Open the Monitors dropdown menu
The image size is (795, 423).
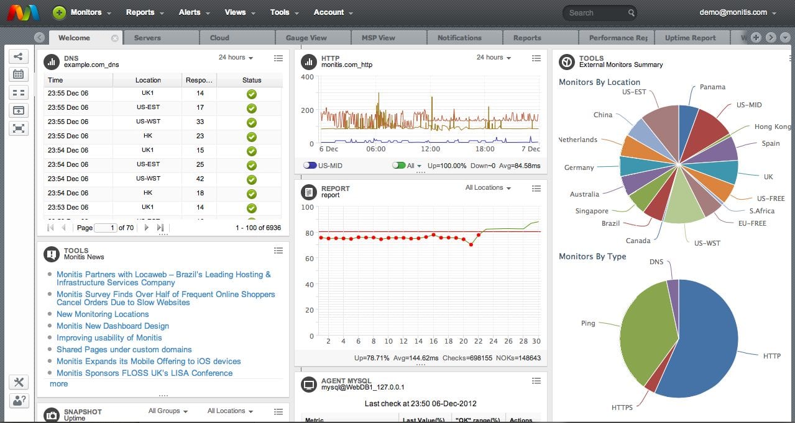(91, 12)
